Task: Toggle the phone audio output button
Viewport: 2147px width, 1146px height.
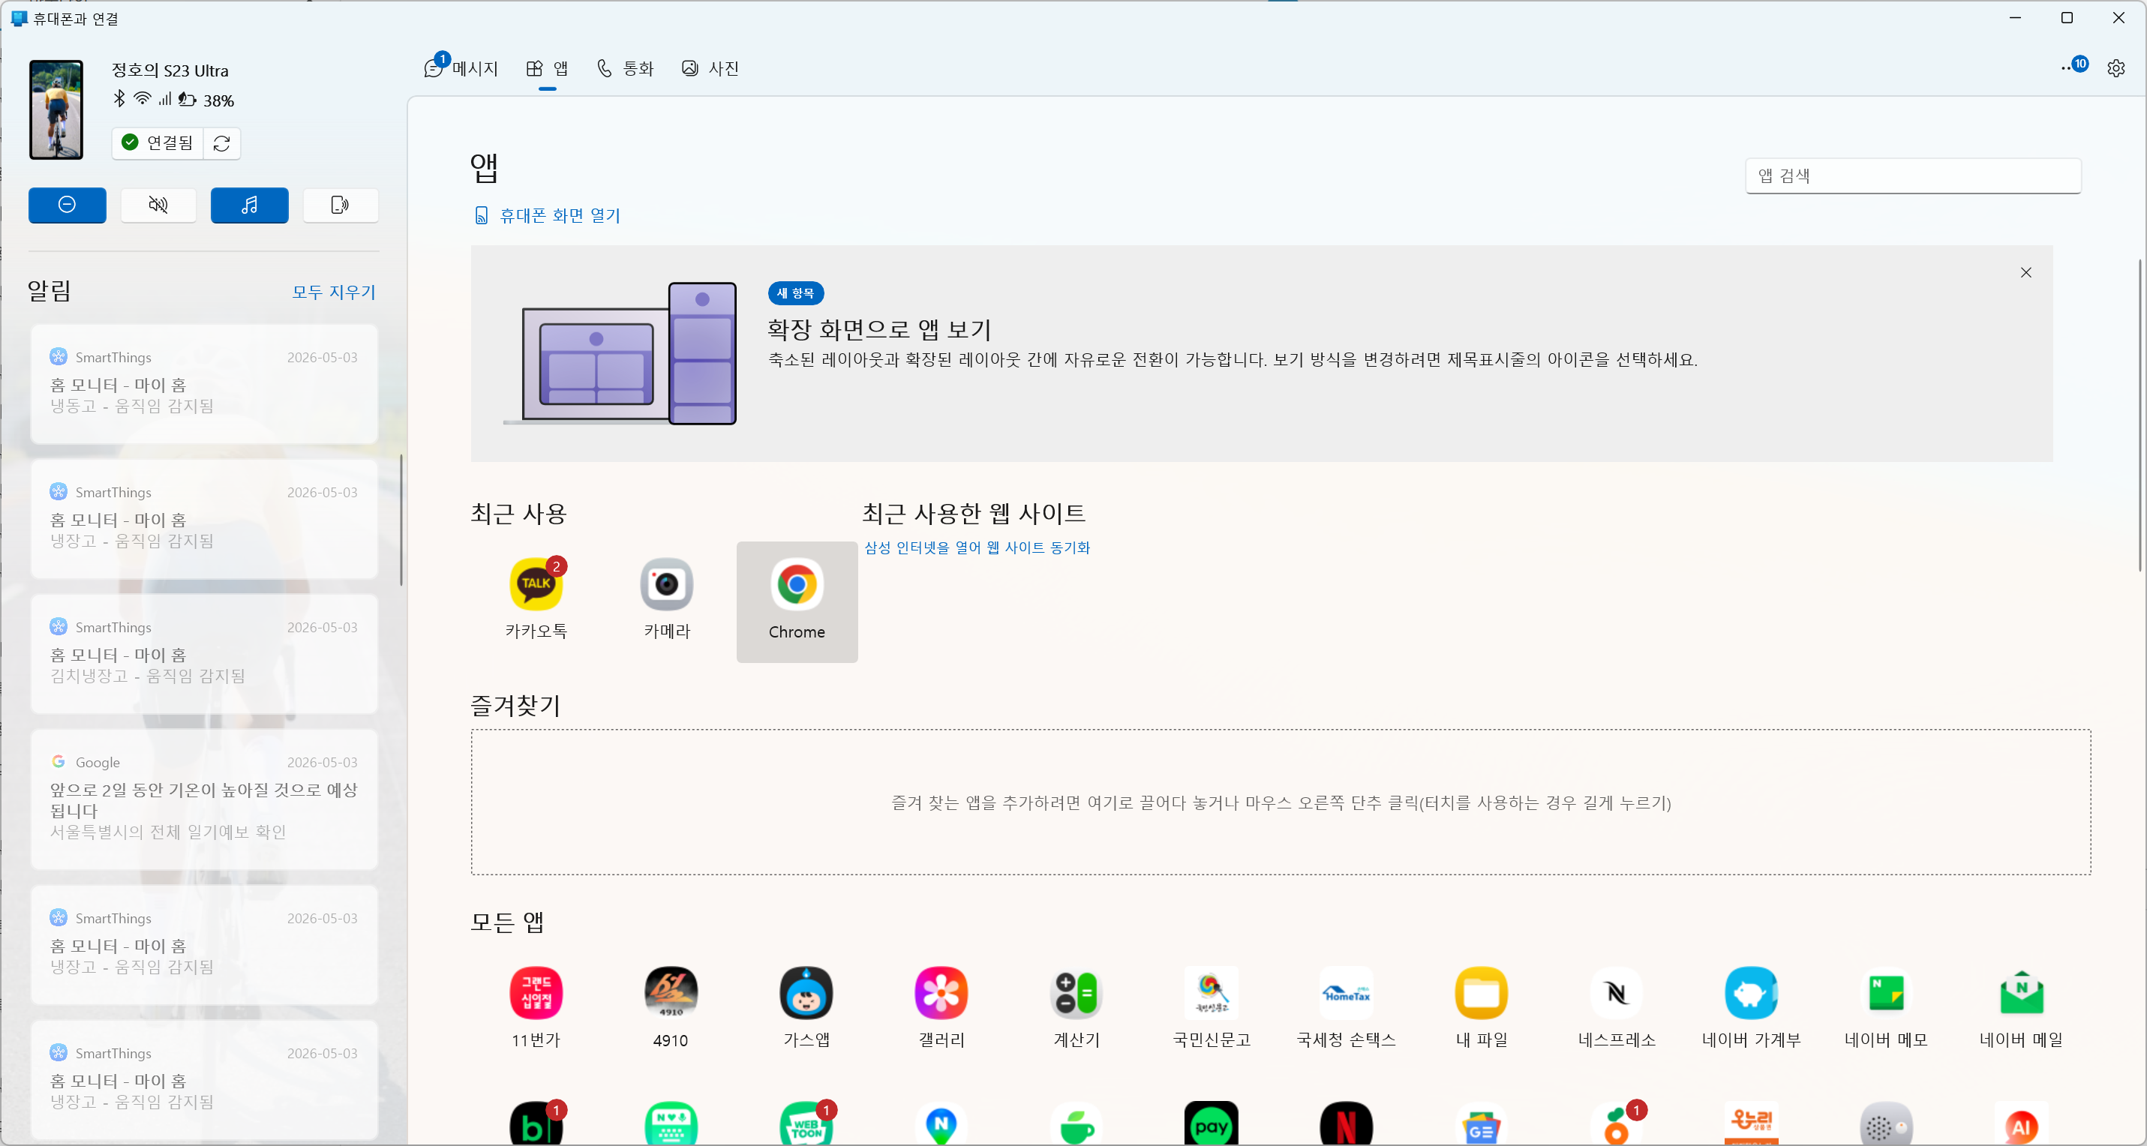Action: pyautogui.click(x=340, y=205)
